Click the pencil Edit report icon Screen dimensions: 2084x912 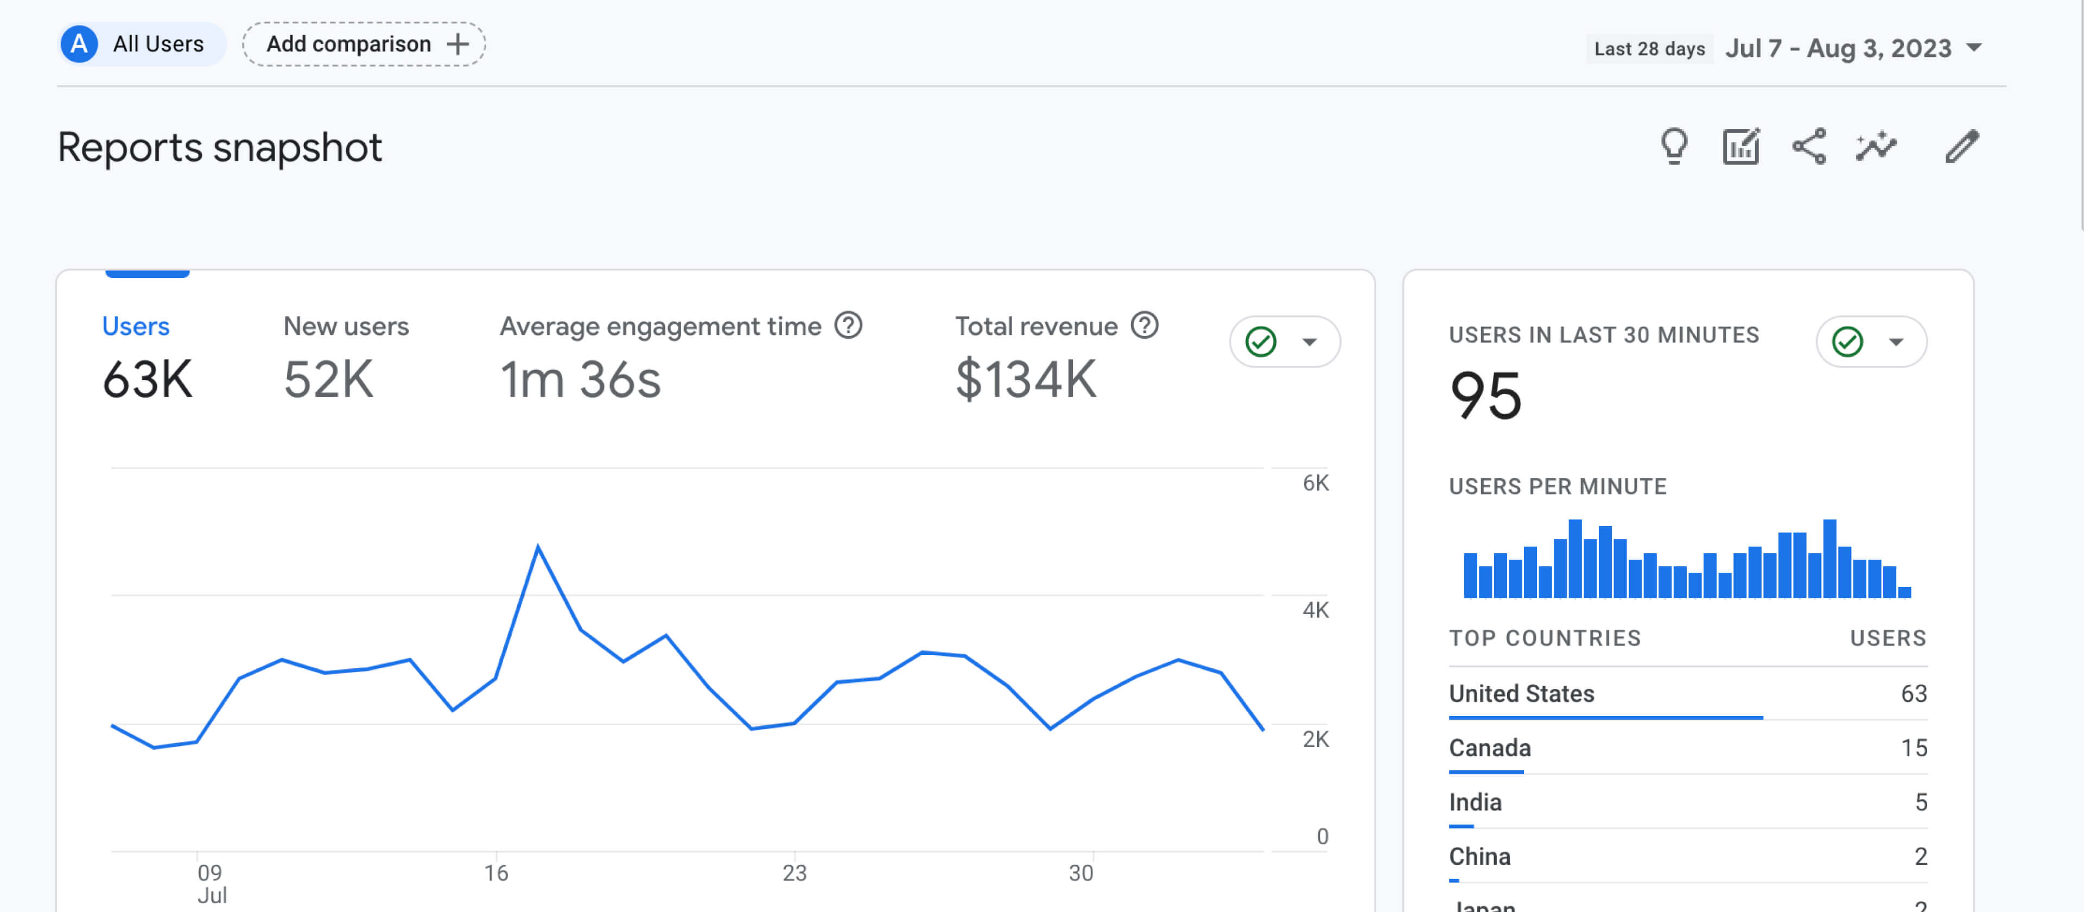[x=1962, y=147]
